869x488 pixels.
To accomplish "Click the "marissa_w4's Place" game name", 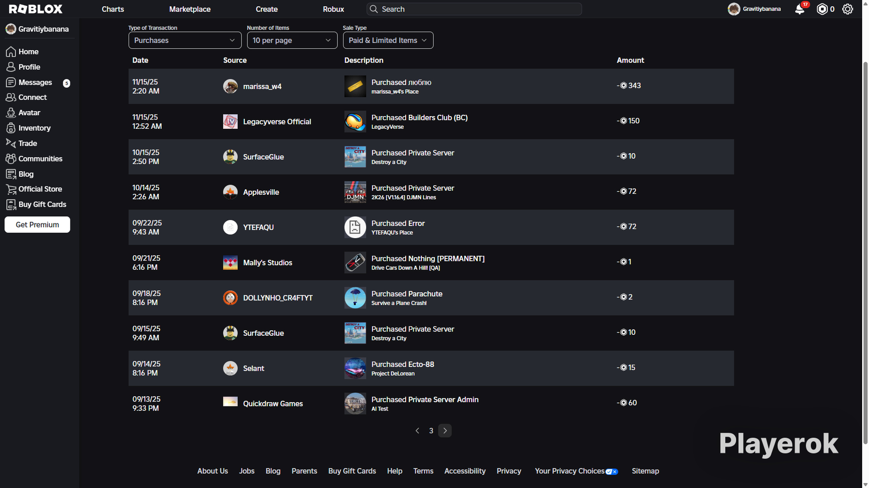I will tap(395, 92).
